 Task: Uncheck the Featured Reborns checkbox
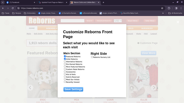tap(65, 56)
